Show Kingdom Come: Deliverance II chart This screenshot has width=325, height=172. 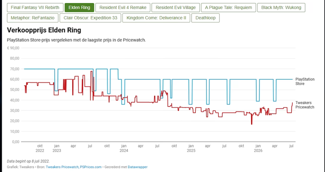(156, 18)
